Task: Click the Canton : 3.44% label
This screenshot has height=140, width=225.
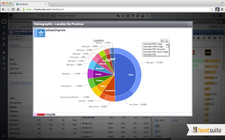Action: 86,101
